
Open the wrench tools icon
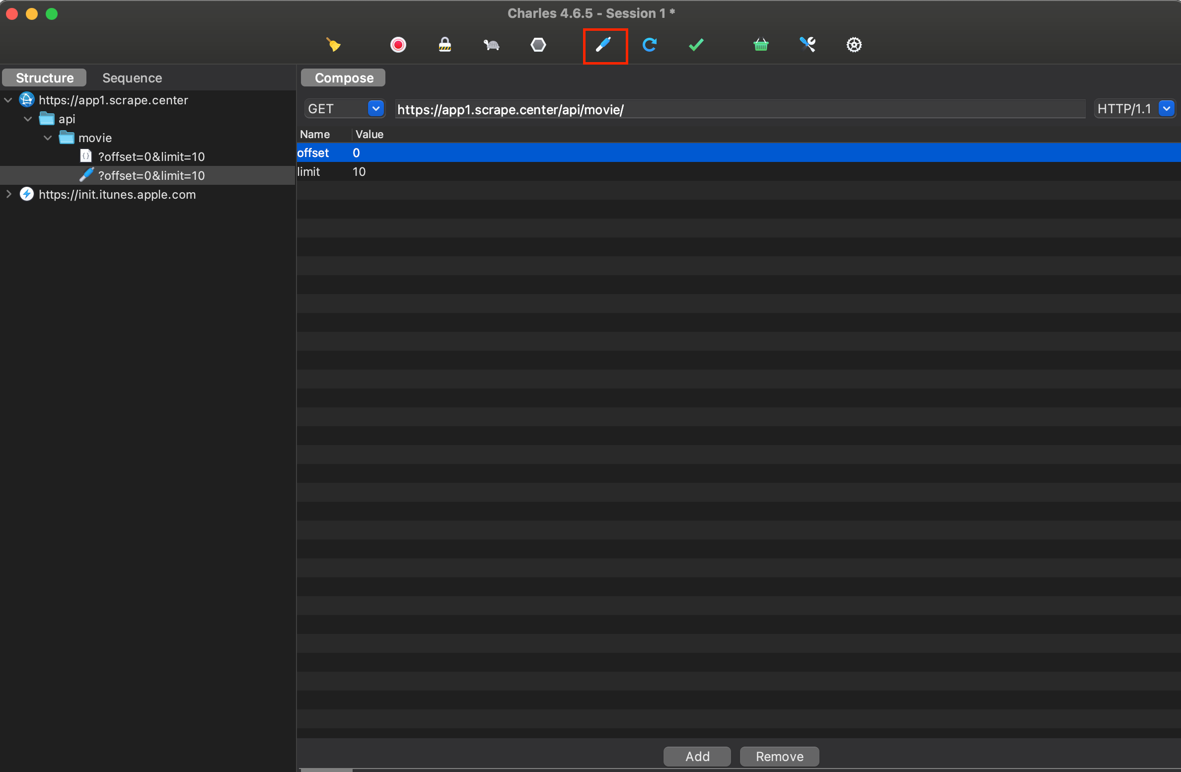807,45
